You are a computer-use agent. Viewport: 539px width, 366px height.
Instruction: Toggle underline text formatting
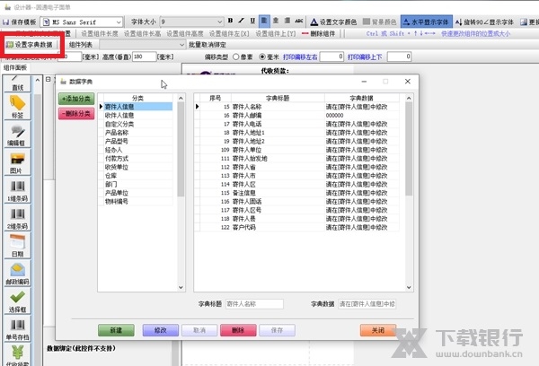pyautogui.click(x=252, y=22)
